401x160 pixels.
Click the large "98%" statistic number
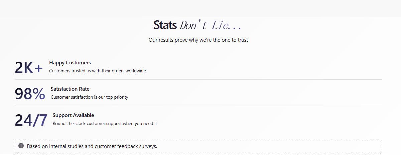tap(30, 94)
